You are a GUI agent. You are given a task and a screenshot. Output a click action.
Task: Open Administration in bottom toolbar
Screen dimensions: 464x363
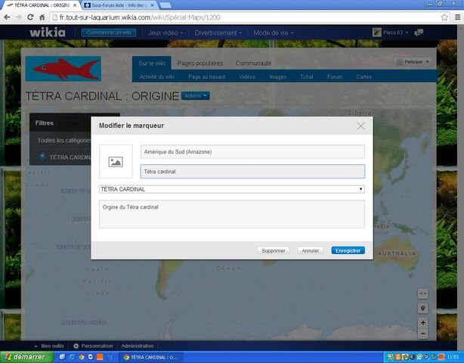coord(138,346)
